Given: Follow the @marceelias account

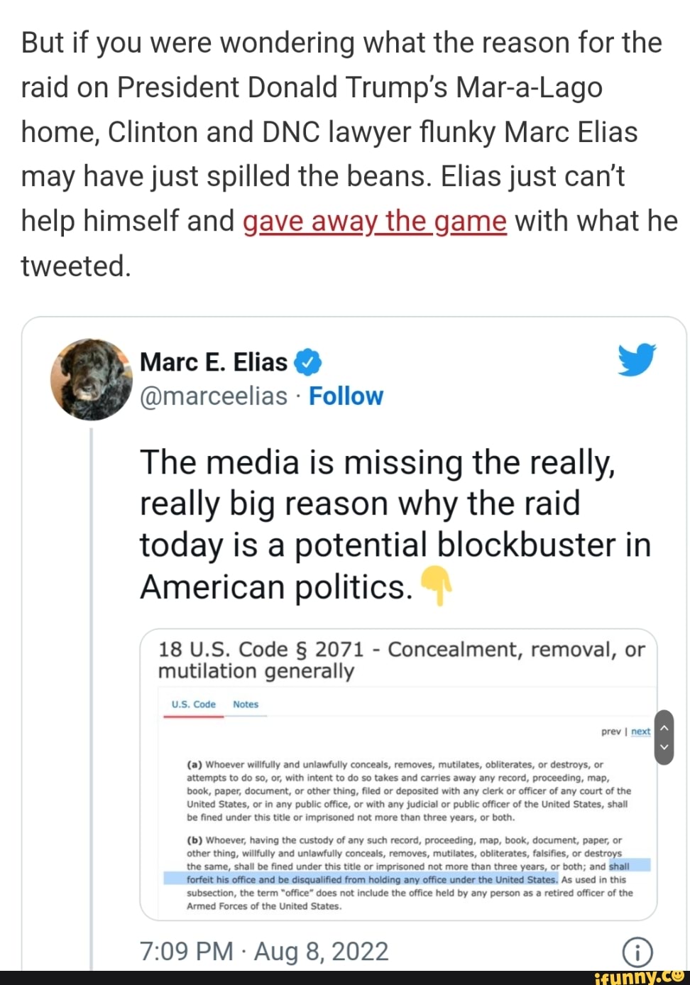Looking at the screenshot, I should pyautogui.click(x=346, y=396).
